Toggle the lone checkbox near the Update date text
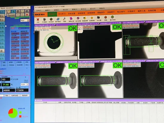This screenshot has width=164, height=123. tap(6, 26)
